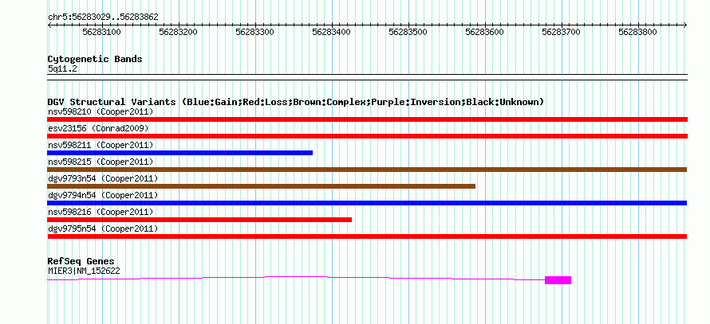Click the brown dgv9793n54 variant bar
The height and width of the screenshot is (324, 710).
pyautogui.click(x=262, y=186)
